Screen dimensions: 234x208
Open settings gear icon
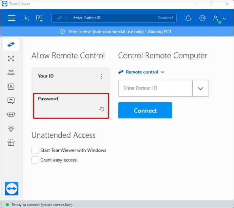202,18
